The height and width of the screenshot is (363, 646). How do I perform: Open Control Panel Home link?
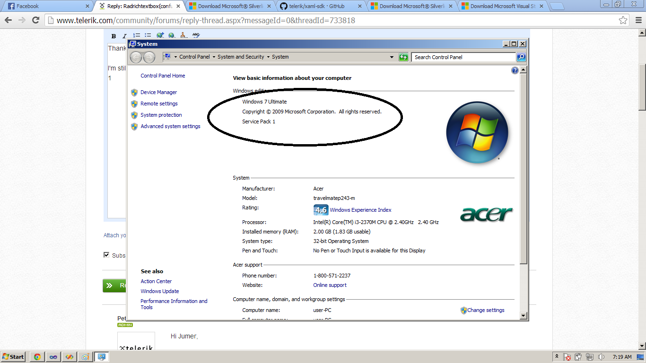click(163, 76)
